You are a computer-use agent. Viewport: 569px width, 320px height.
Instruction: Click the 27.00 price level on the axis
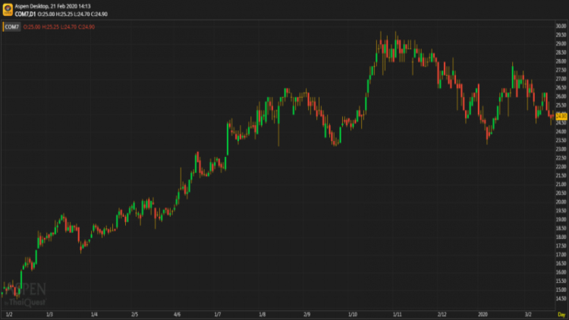[x=561, y=79]
